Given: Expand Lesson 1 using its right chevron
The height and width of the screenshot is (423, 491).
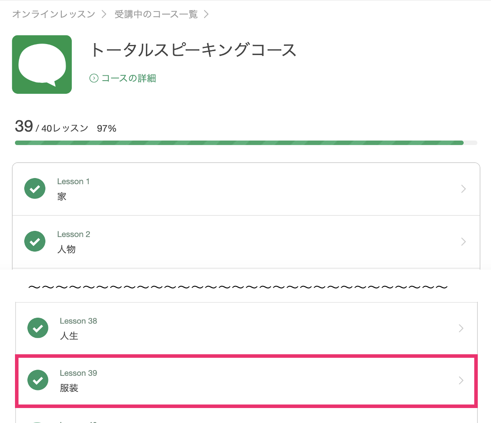Looking at the screenshot, I should [463, 189].
